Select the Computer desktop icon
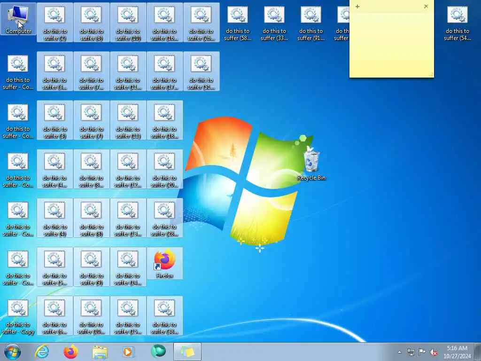Image resolution: width=481 pixels, height=361 pixels. click(18, 19)
